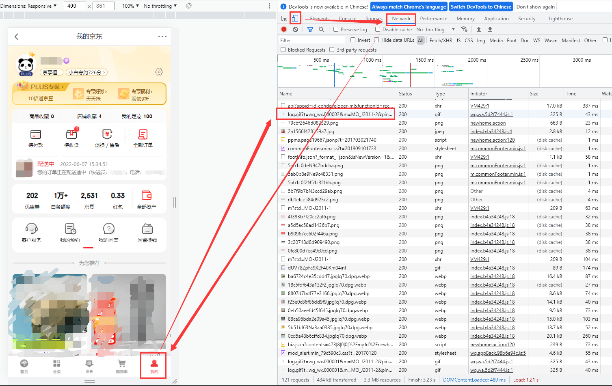Tick the Hide data URLs checkbox
Image resolution: width=612 pixels, height=386 pixels.
coord(376,40)
